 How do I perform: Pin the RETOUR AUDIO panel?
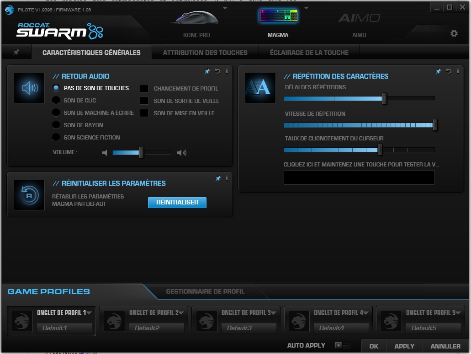207,71
